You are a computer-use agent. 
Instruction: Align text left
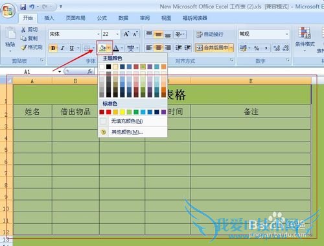click(x=149, y=48)
